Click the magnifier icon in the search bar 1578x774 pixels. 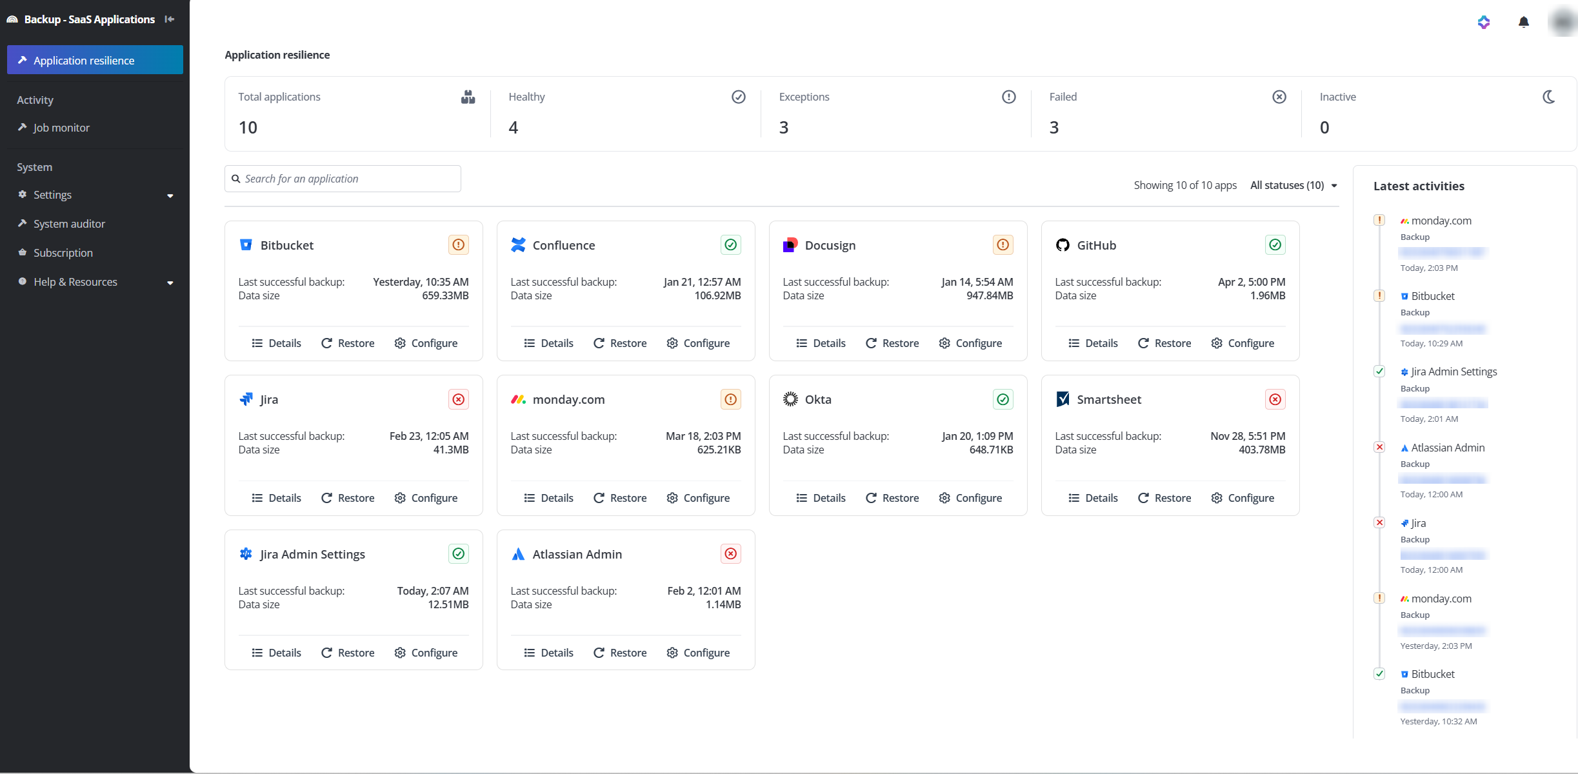pyautogui.click(x=236, y=178)
